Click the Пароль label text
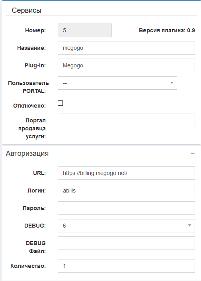201x281 pixels. [34, 208]
